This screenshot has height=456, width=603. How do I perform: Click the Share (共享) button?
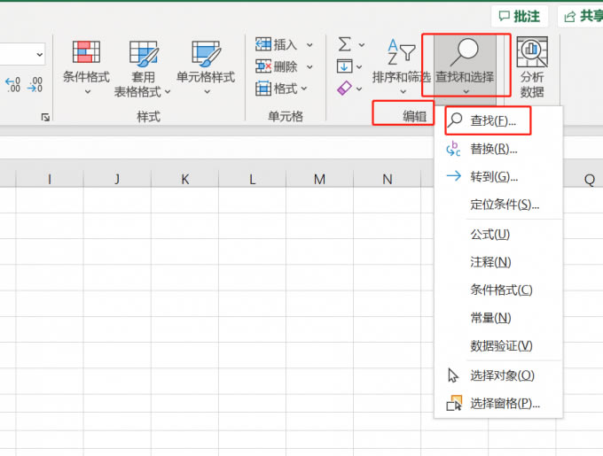coord(582,16)
